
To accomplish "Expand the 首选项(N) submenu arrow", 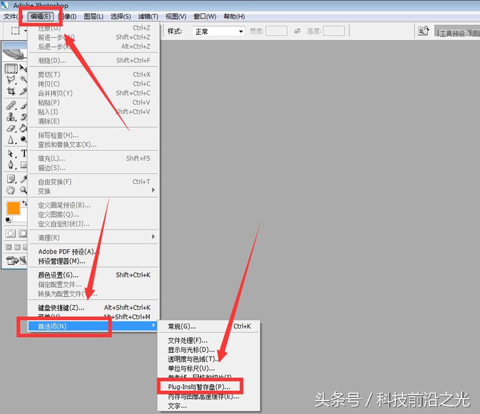I will (x=153, y=325).
